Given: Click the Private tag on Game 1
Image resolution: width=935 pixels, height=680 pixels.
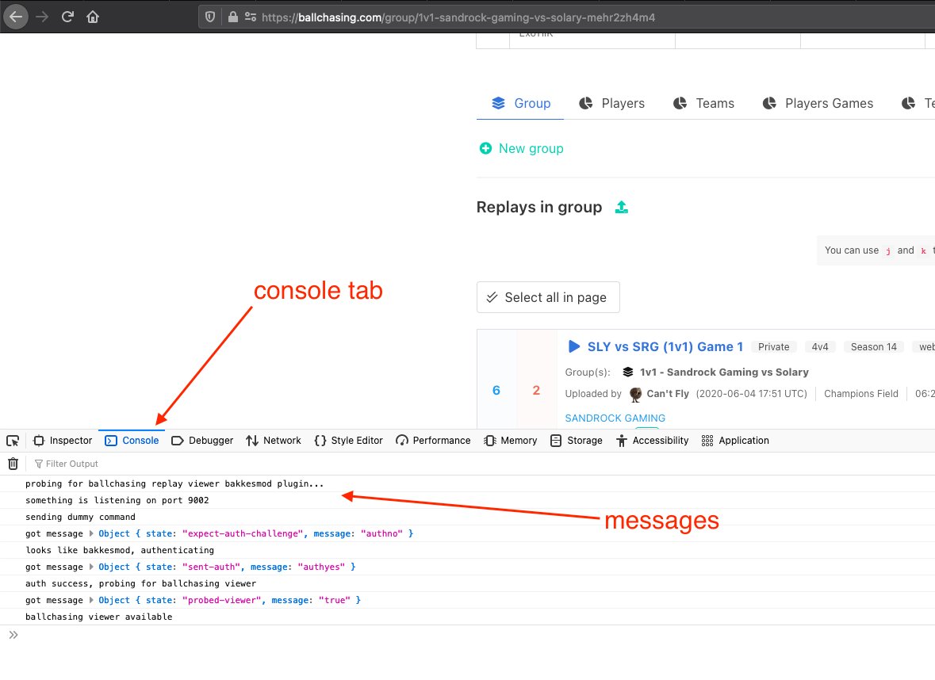Looking at the screenshot, I should 773,347.
